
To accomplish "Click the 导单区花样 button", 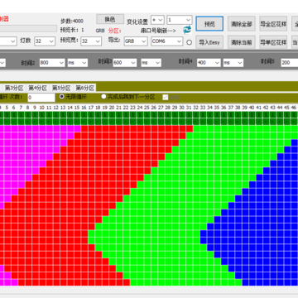I will 273,42.
